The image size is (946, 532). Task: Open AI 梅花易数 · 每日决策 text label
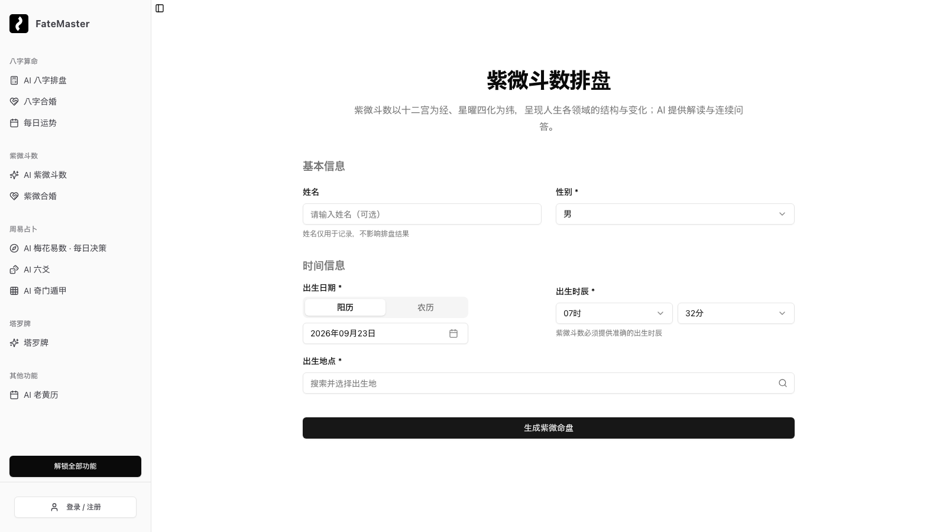pyautogui.click(x=65, y=248)
